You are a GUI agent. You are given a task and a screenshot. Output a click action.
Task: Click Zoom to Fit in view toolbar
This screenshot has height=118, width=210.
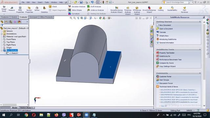(71, 18)
